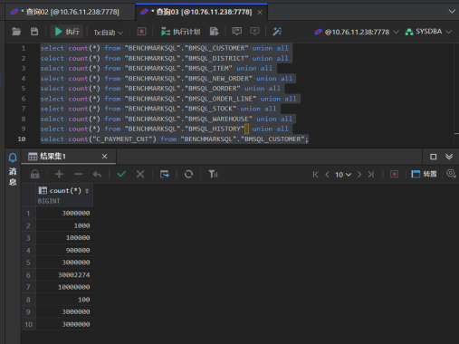Click BMSQL_ITEM in editor line 3
459x344 pixels.
click(x=208, y=68)
